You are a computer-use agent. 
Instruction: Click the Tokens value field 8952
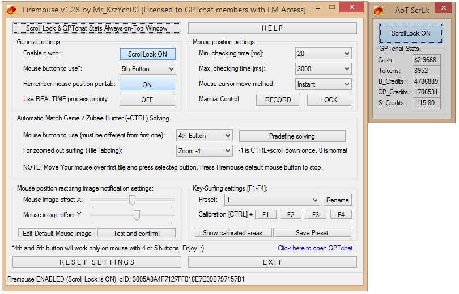427,71
